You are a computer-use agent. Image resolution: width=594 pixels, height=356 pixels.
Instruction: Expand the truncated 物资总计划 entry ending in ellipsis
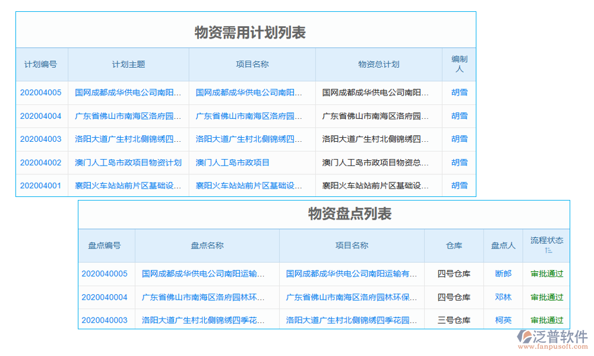[x=377, y=93]
